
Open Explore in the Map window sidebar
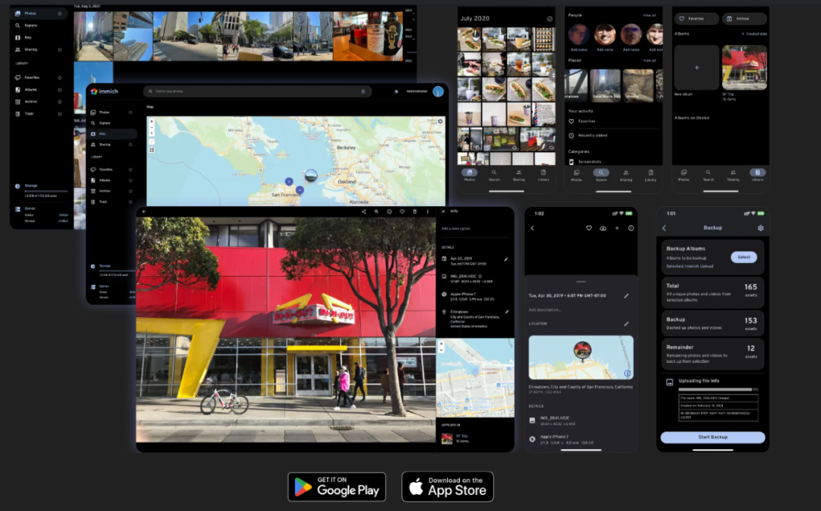point(105,123)
